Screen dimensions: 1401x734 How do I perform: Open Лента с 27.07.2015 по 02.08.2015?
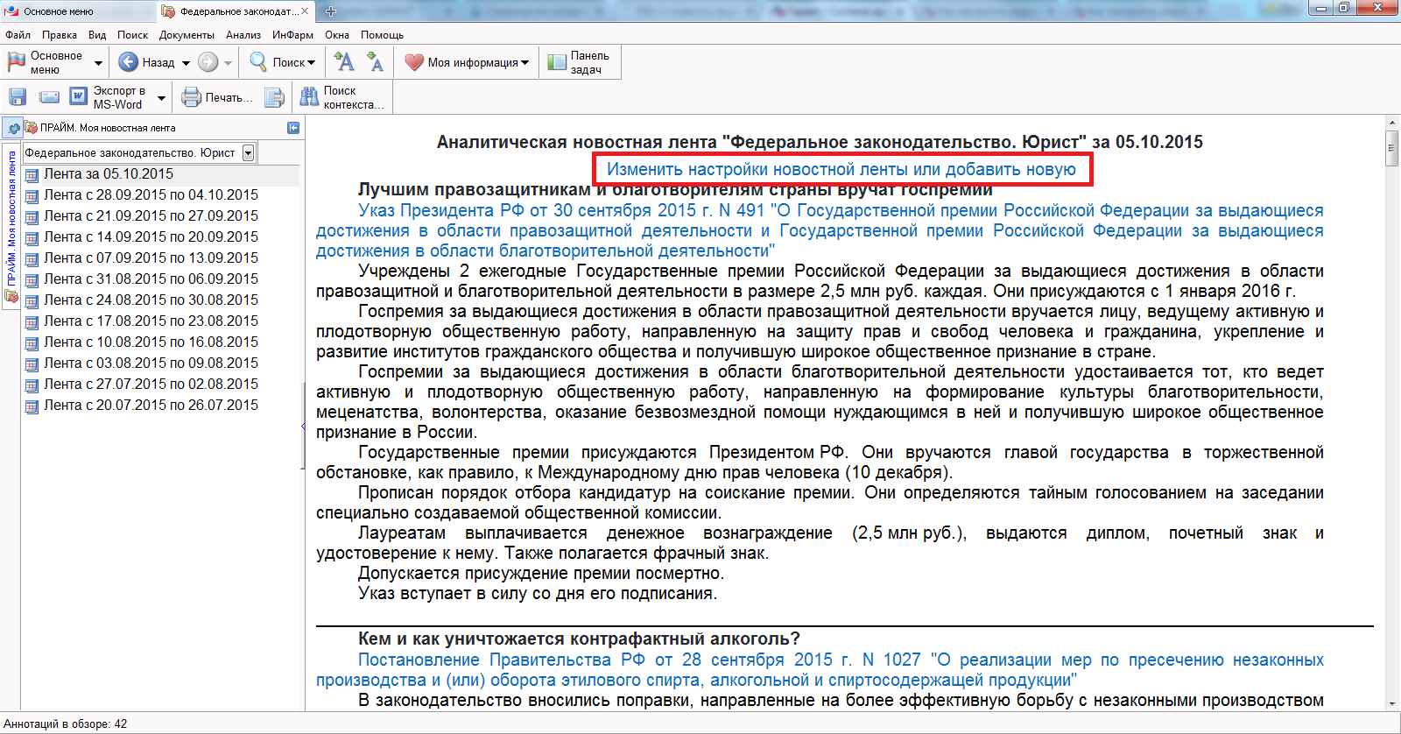point(151,385)
